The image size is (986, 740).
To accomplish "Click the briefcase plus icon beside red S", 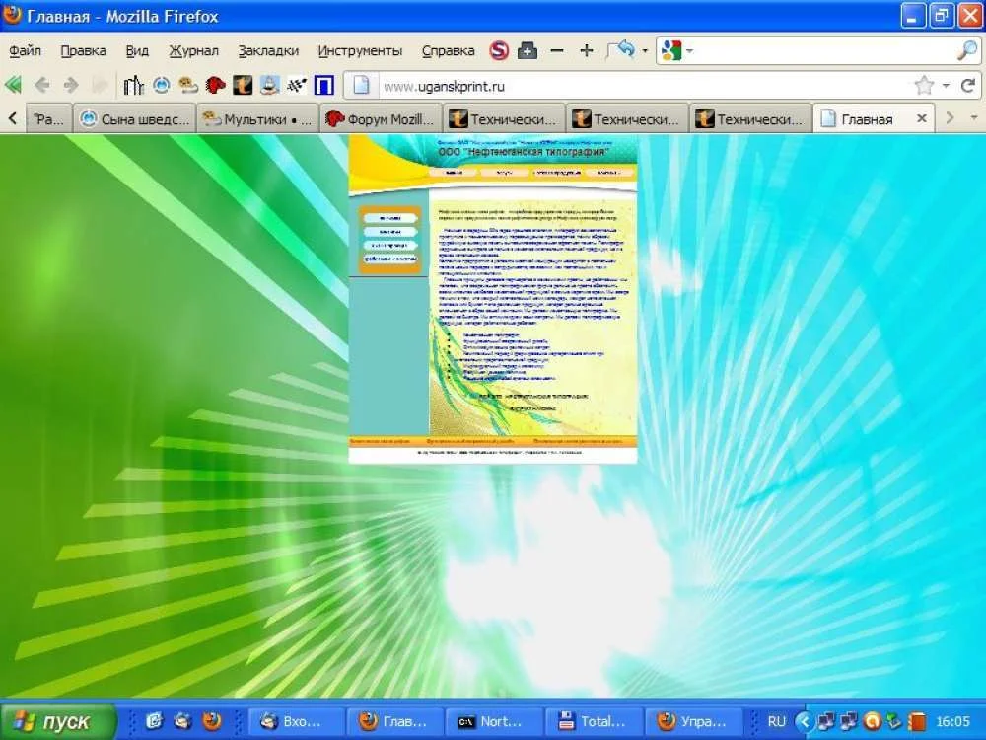I will [527, 50].
